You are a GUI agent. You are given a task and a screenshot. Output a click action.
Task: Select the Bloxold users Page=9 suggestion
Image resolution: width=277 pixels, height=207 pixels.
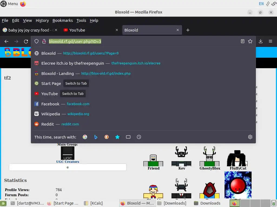click(x=143, y=53)
